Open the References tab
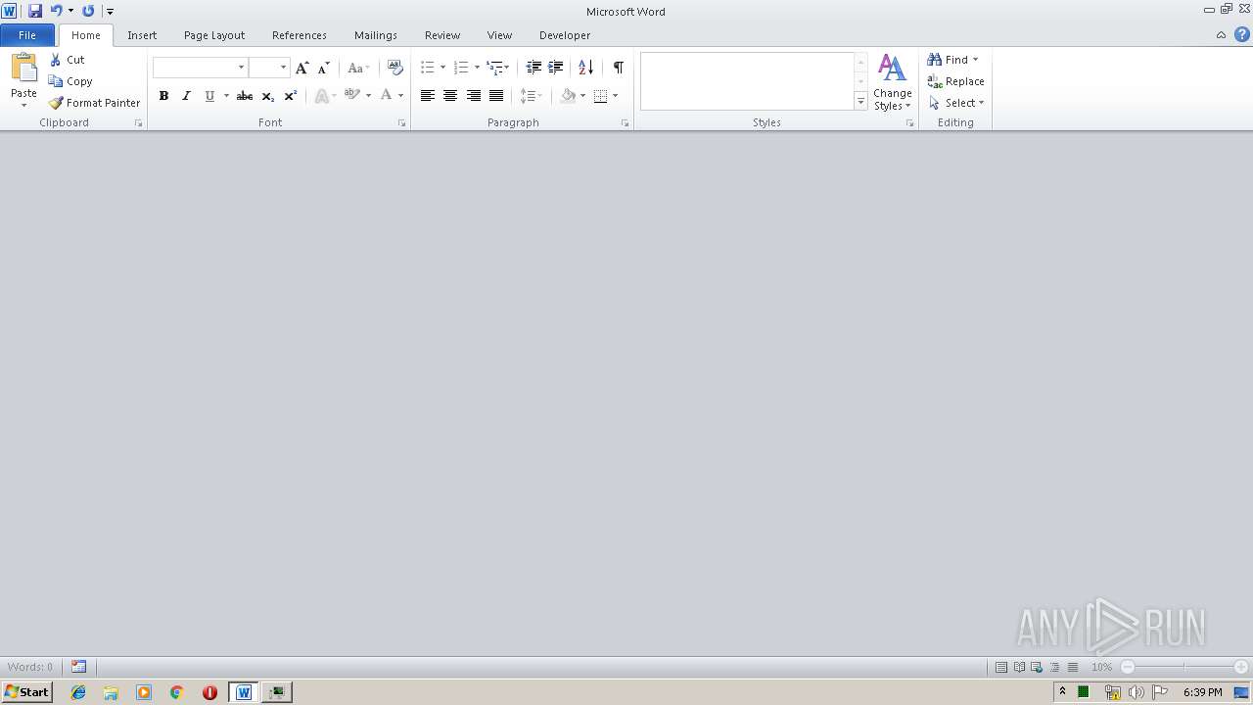Image resolution: width=1253 pixels, height=705 pixels. click(x=300, y=35)
